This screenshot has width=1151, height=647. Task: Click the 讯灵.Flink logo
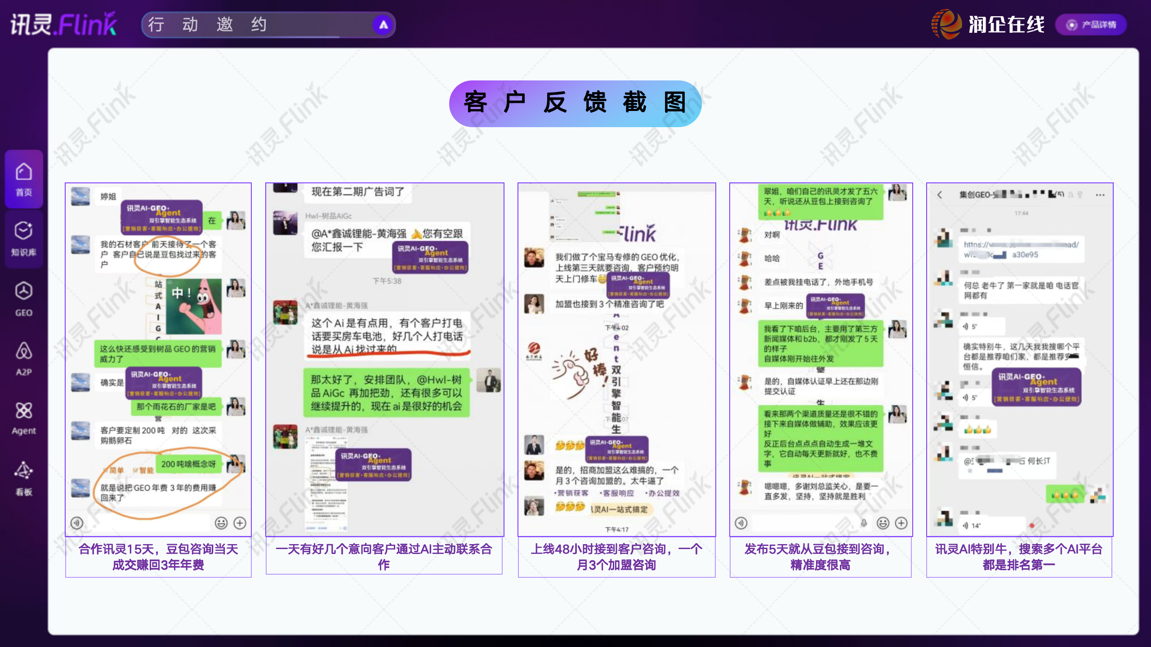(x=64, y=24)
